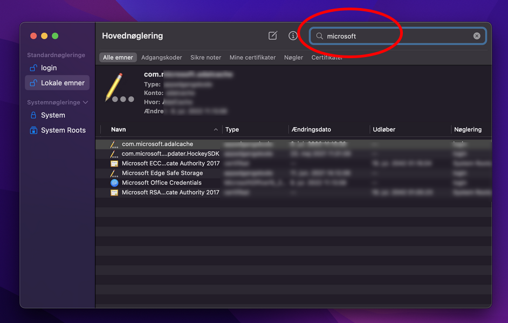Select Microsoft Edge Safe Storage row
Viewport: 508px width, 323px height.
293,173
